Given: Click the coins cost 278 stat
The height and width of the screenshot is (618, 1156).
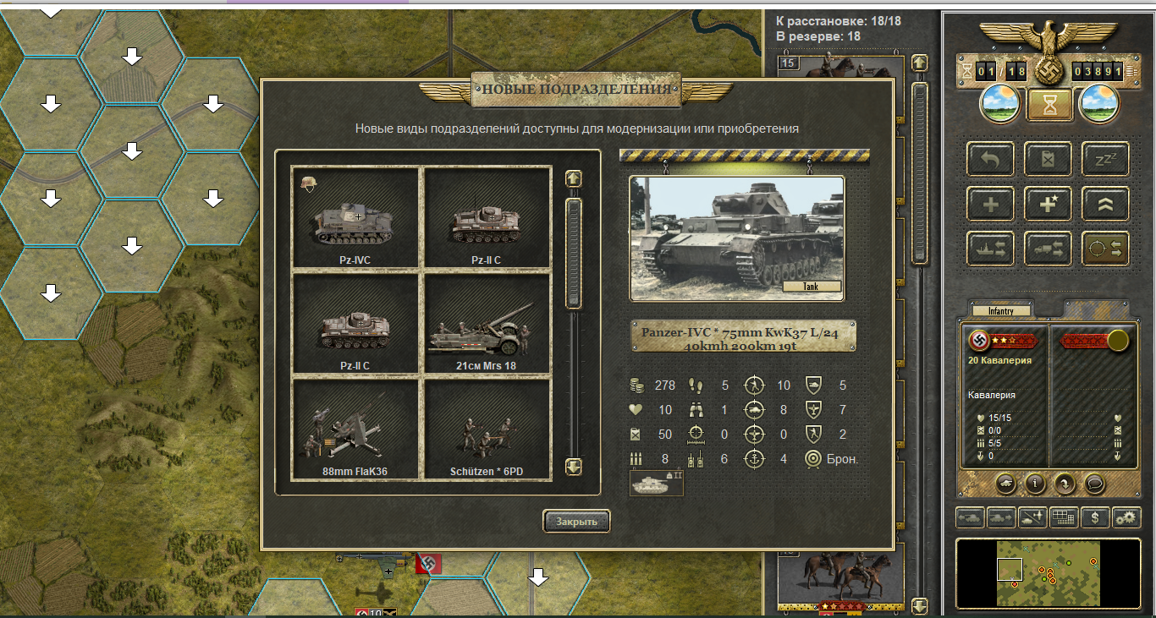Looking at the screenshot, I should click(x=653, y=386).
